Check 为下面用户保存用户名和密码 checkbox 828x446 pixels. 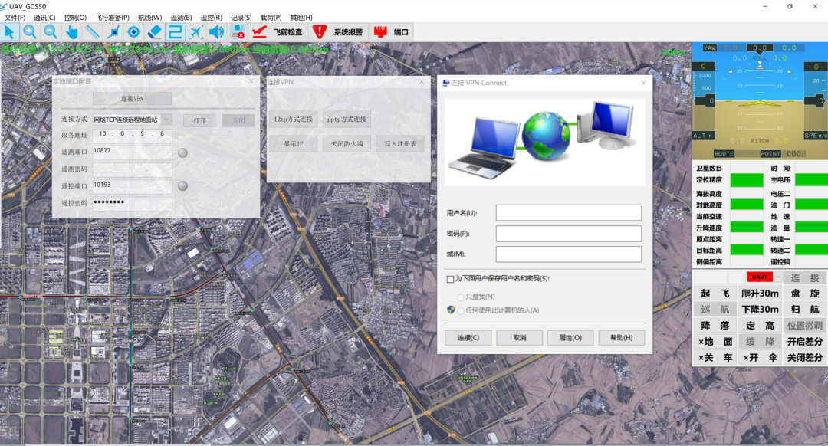pos(450,279)
